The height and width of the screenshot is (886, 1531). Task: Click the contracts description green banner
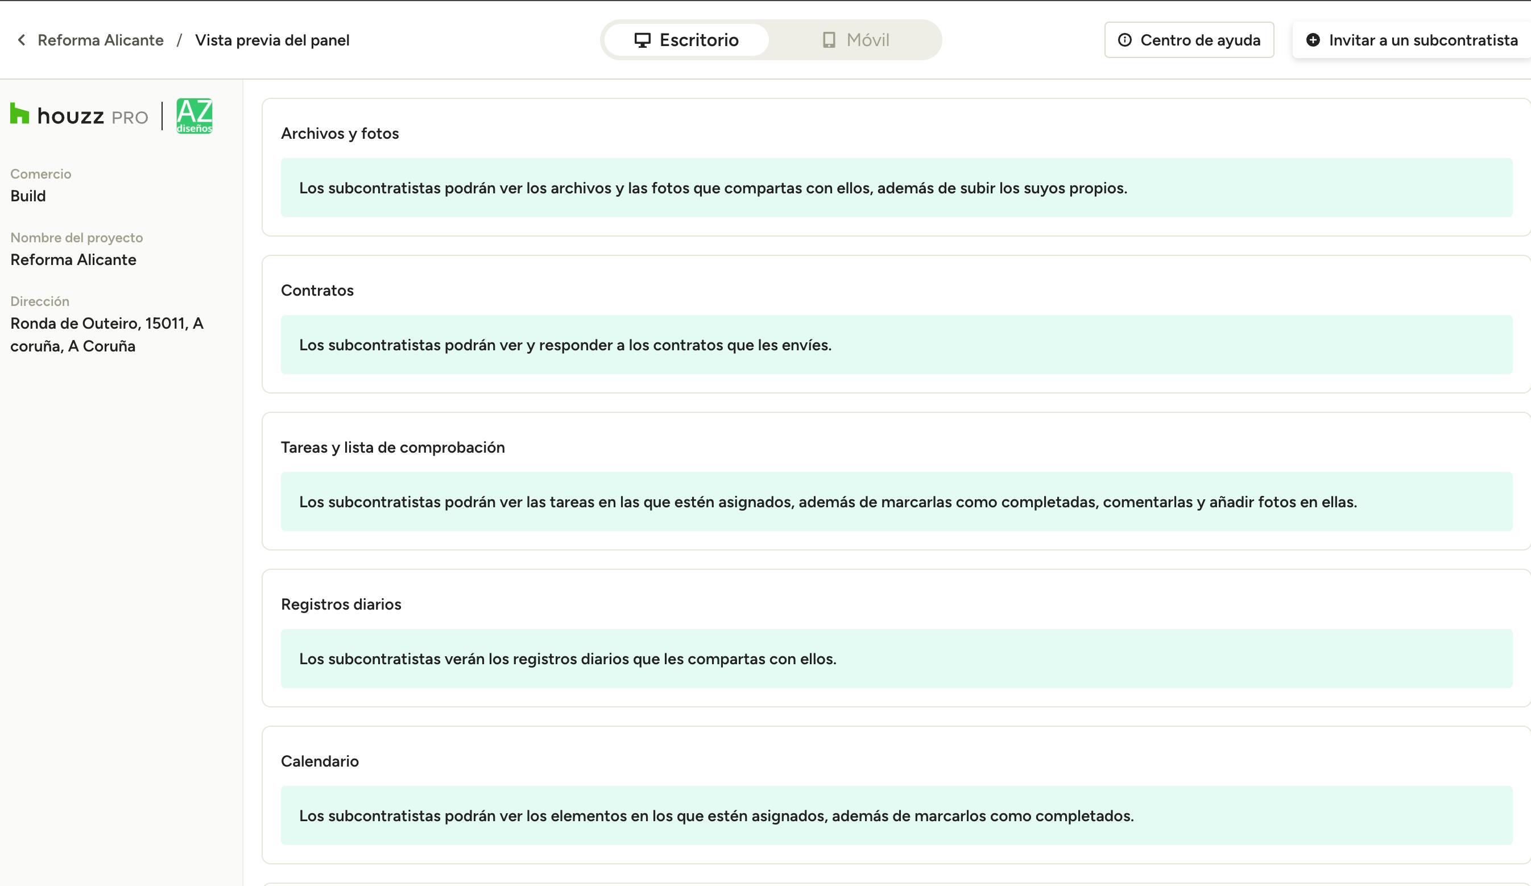tap(896, 345)
